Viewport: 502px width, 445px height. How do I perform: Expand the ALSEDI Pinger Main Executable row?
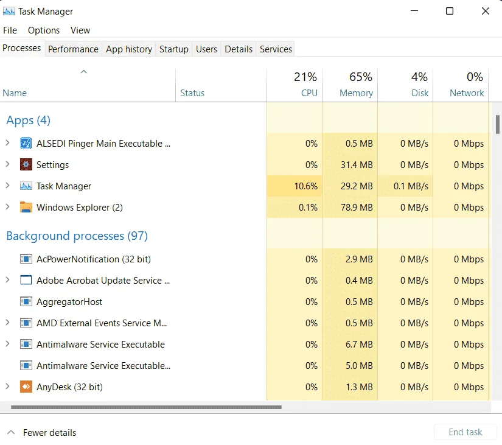(x=8, y=143)
